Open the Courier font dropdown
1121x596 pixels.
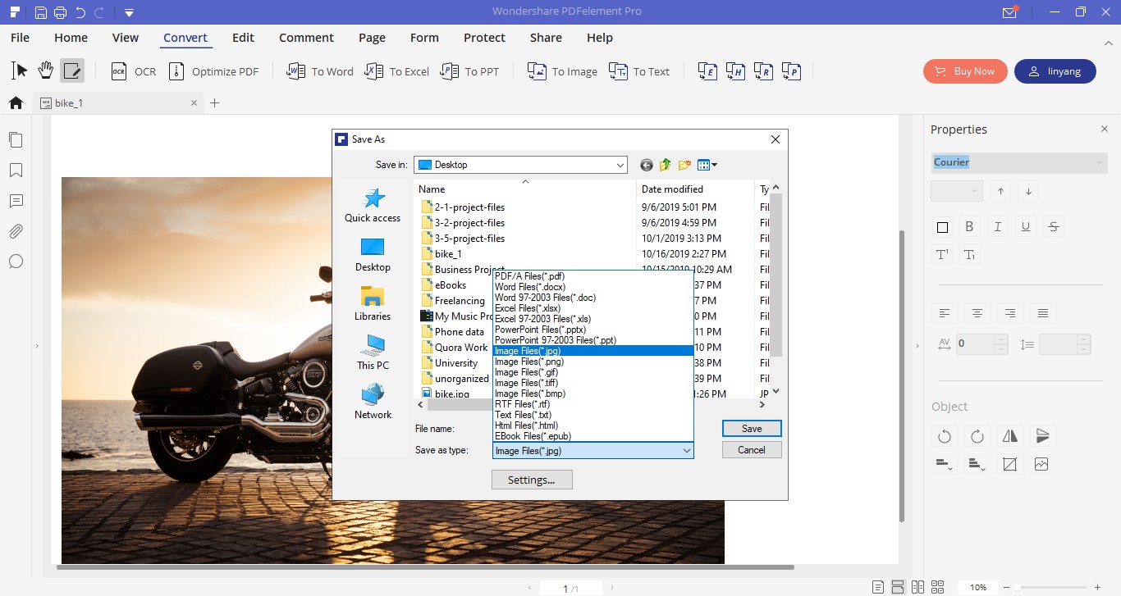[x=1019, y=162]
